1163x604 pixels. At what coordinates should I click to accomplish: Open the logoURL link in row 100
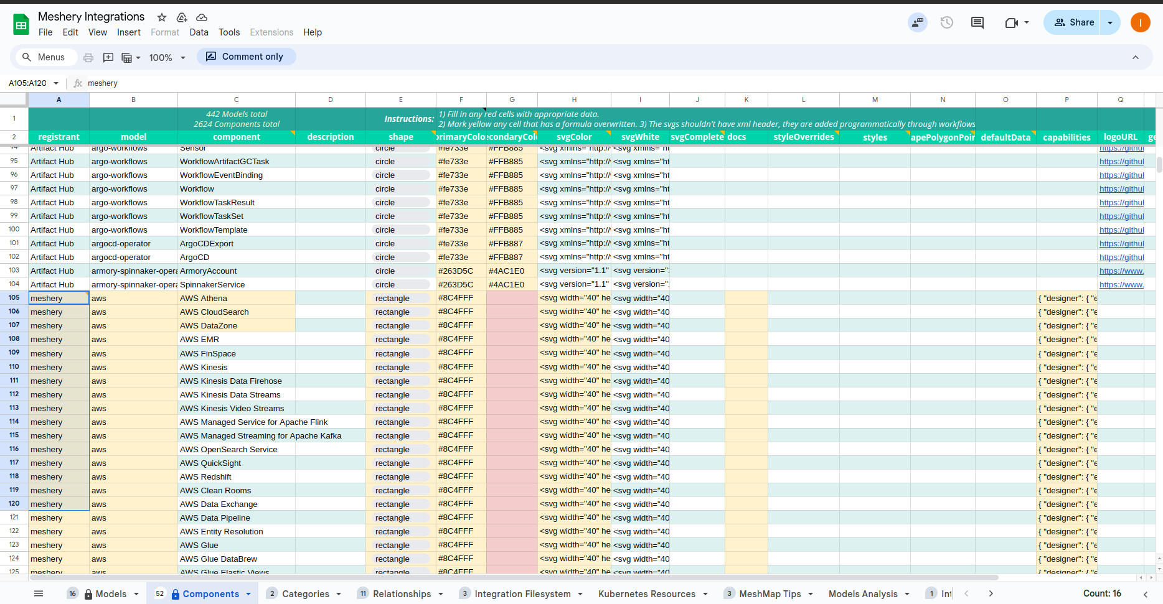[x=1121, y=230]
